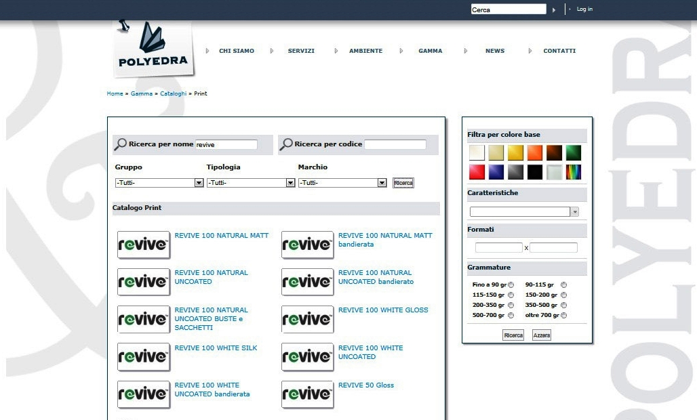Open revive logo for NATURAL MATT bandierata
697x420 pixels.
coord(308,245)
